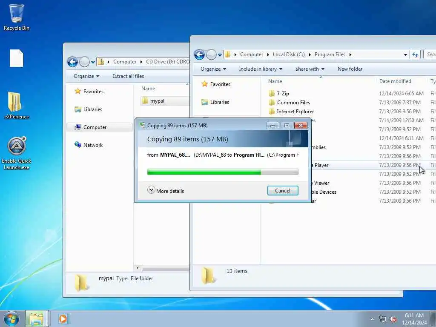Open Windows Explorer taskbar button
436x327 pixels.
pyautogui.click(x=37, y=318)
